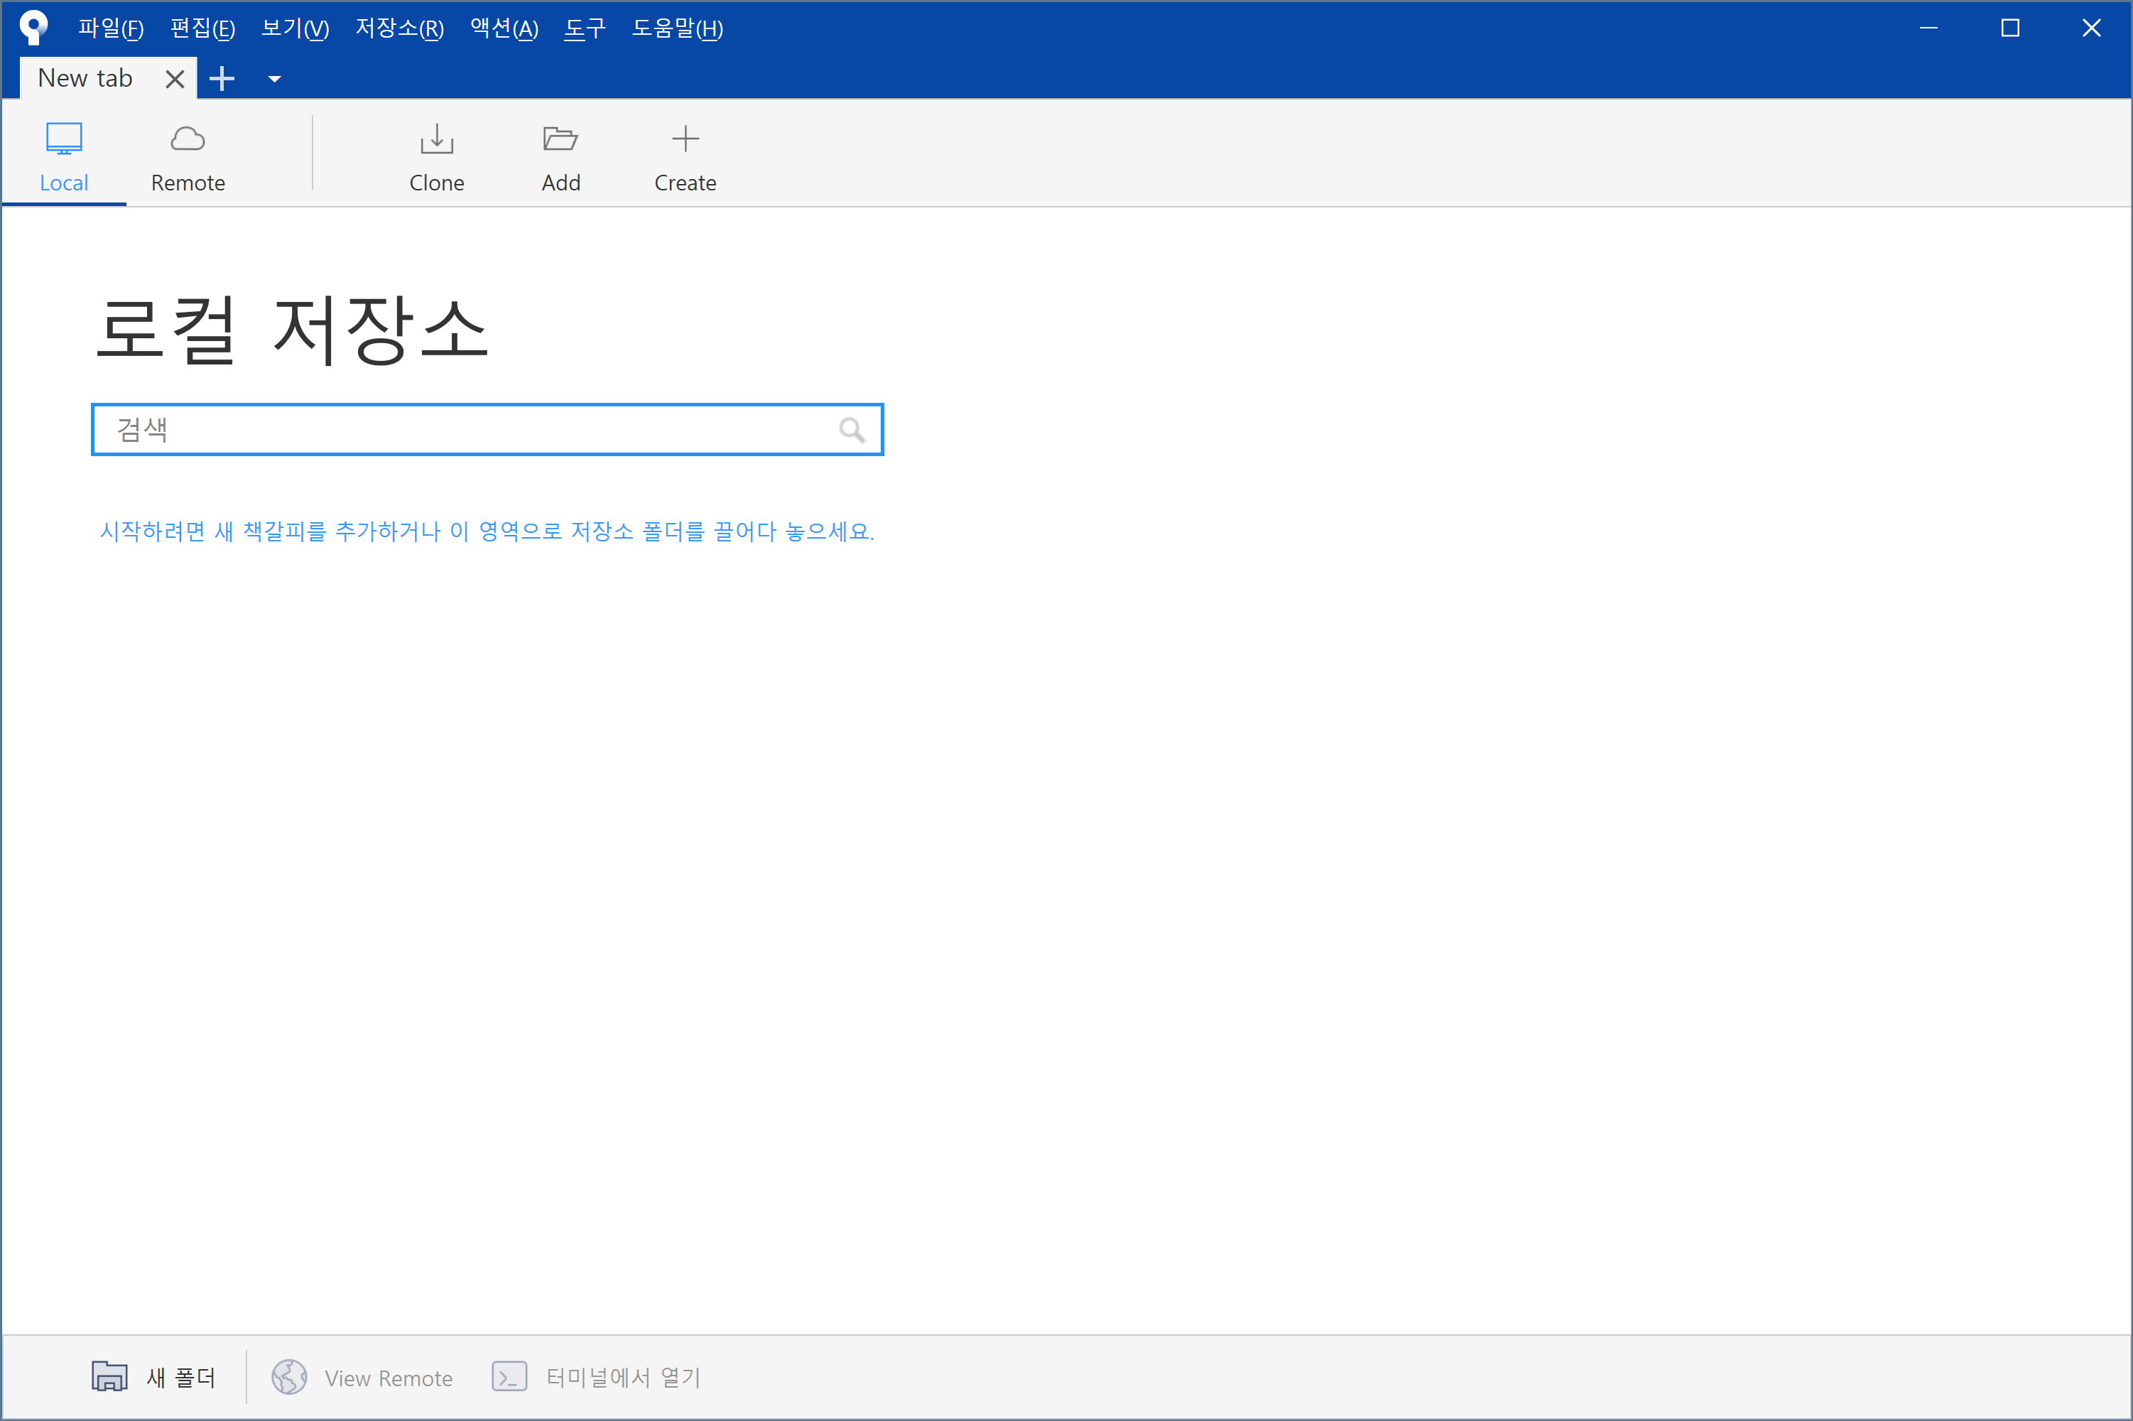
Task: Open the Remote repositories cloud icon
Action: click(x=188, y=139)
